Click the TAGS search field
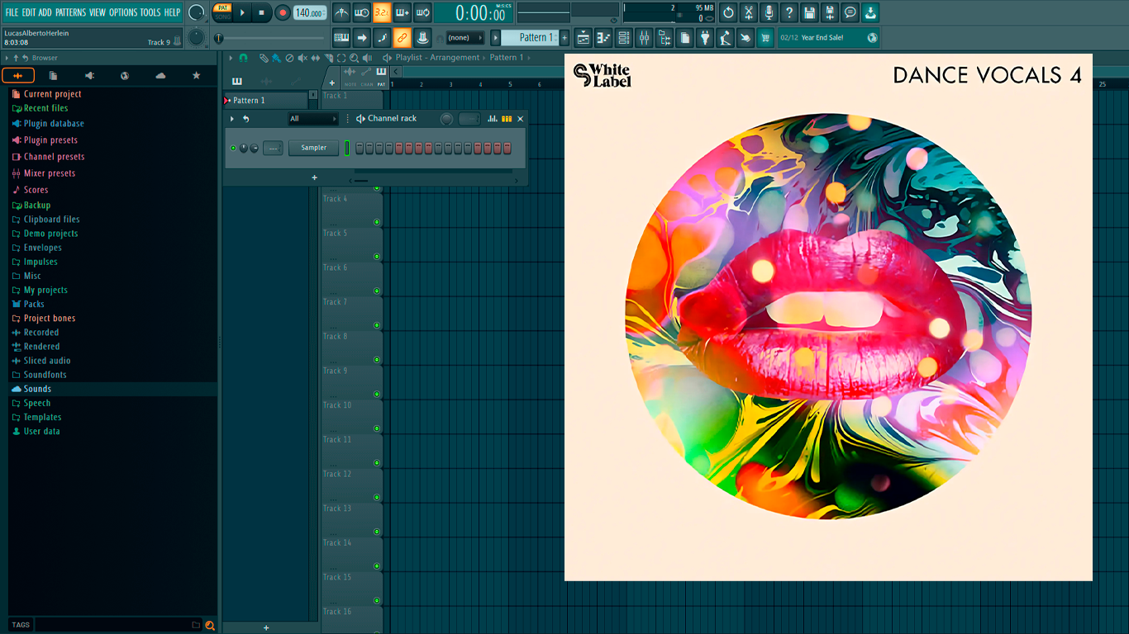Viewport: 1129px width, 634px height. coord(112,625)
